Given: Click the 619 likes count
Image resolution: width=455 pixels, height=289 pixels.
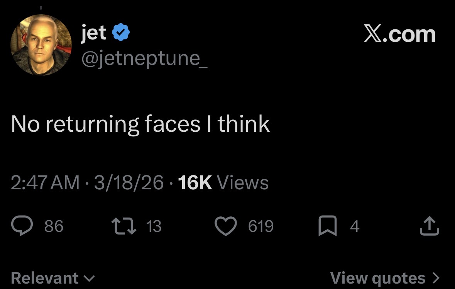Looking at the screenshot, I should coord(260,226).
